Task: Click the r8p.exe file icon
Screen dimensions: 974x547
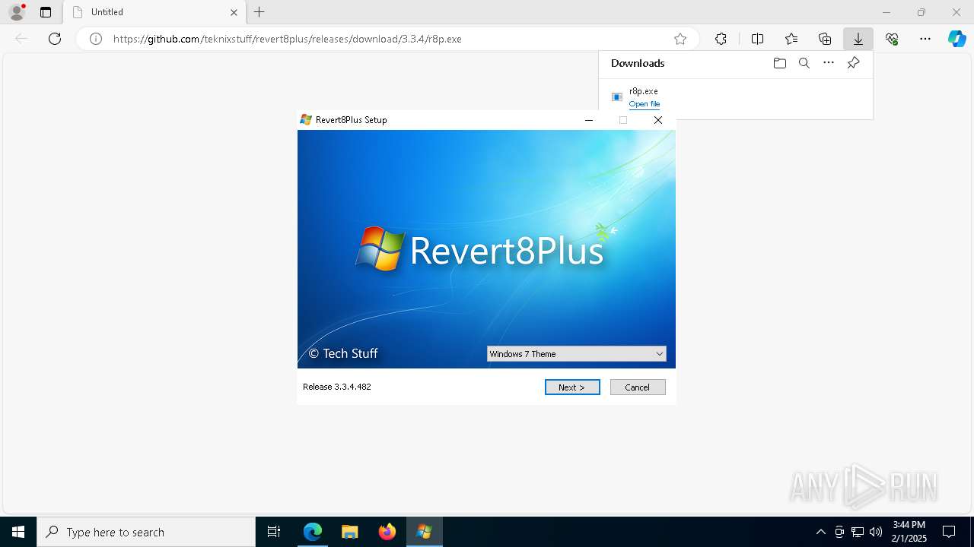Action: [617, 97]
